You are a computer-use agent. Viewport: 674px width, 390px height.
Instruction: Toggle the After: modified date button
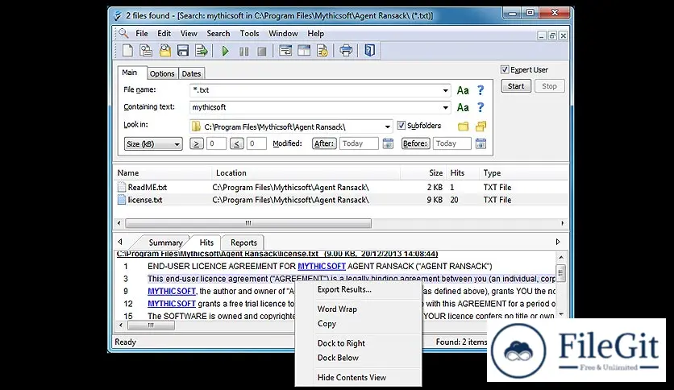[x=324, y=143]
